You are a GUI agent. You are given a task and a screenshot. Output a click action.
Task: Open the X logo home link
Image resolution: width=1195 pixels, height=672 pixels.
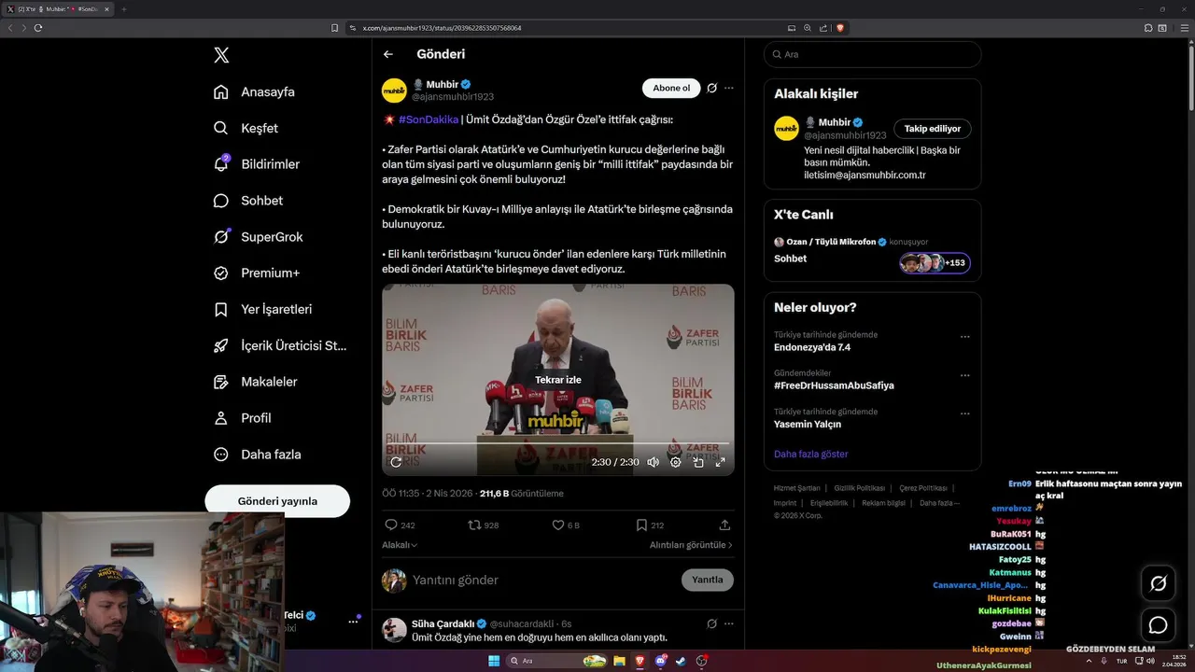221,55
